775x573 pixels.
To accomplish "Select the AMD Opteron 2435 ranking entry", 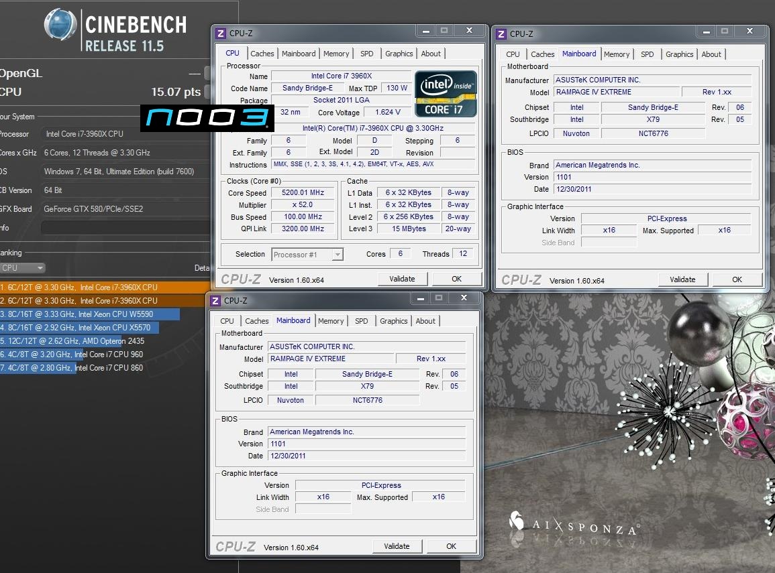I will click(x=72, y=341).
